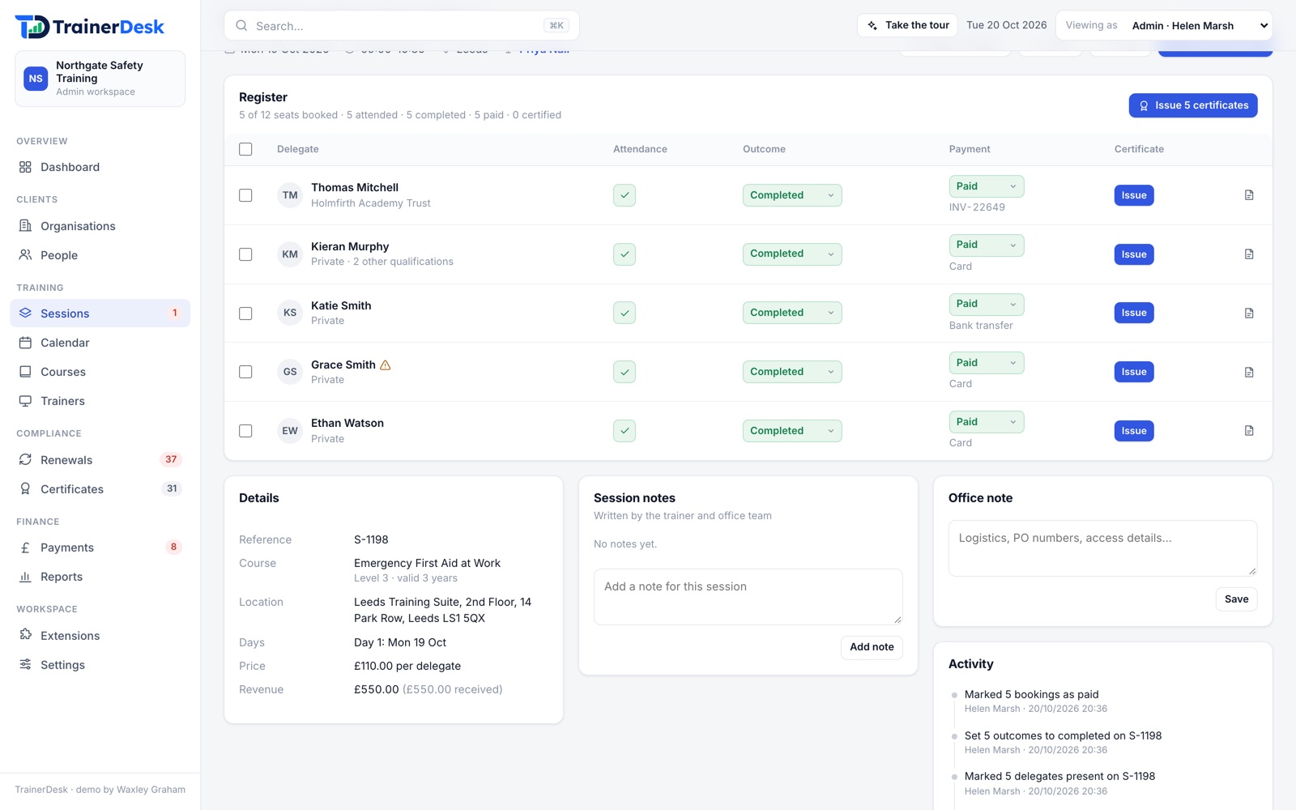Image resolution: width=1296 pixels, height=810 pixels.
Task: Open Katie Smith's Completed outcome dropdown
Action: (792, 313)
